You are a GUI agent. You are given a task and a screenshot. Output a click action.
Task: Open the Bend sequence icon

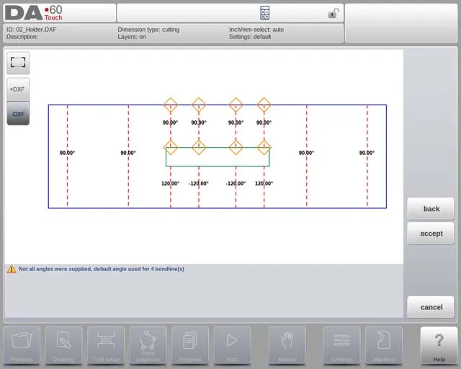click(x=148, y=344)
